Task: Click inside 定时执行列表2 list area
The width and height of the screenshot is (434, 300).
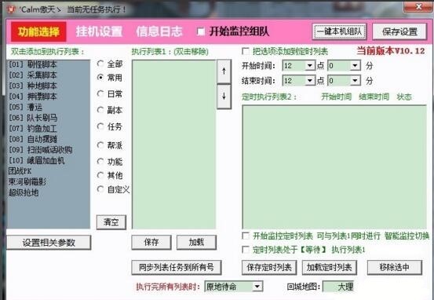Action: 334,167
